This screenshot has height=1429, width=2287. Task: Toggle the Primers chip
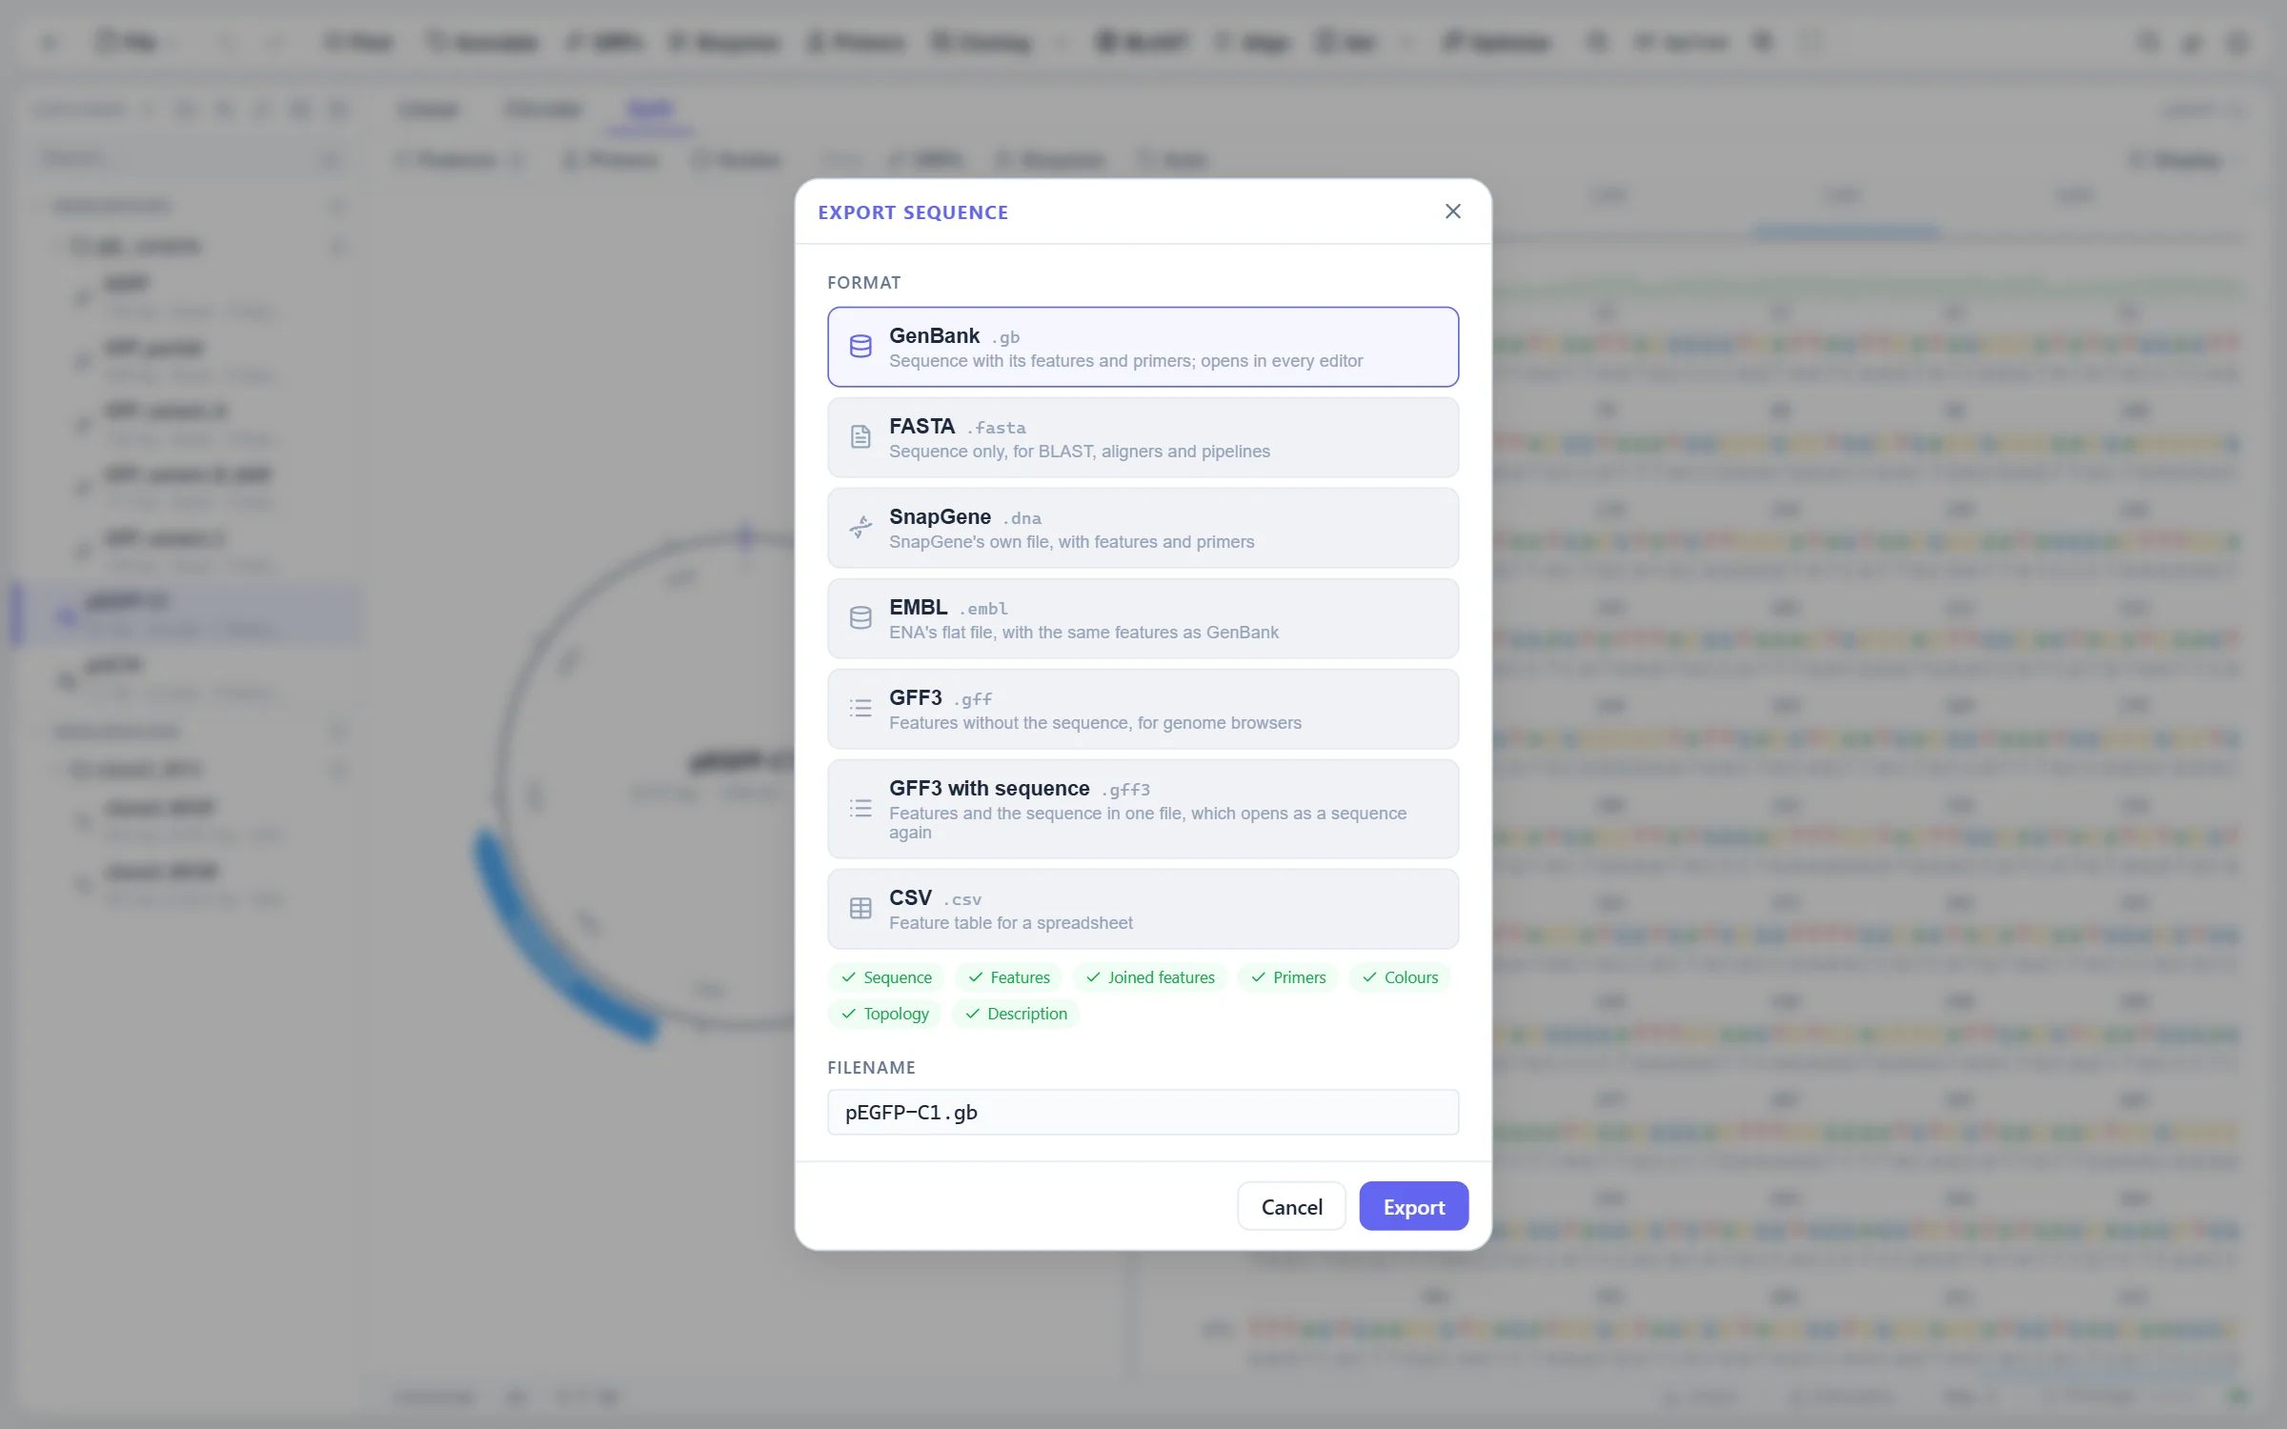click(x=1288, y=977)
